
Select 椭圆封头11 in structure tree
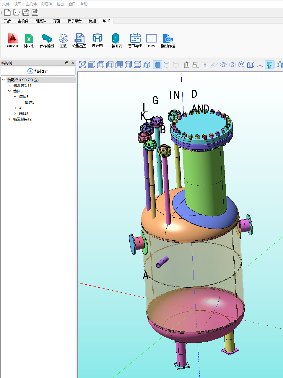tap(22, 85)
